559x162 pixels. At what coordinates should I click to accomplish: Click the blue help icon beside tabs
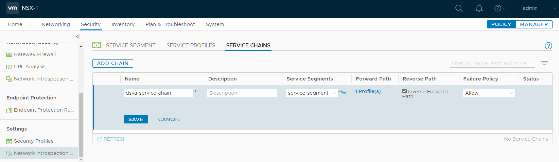point(548,46)
